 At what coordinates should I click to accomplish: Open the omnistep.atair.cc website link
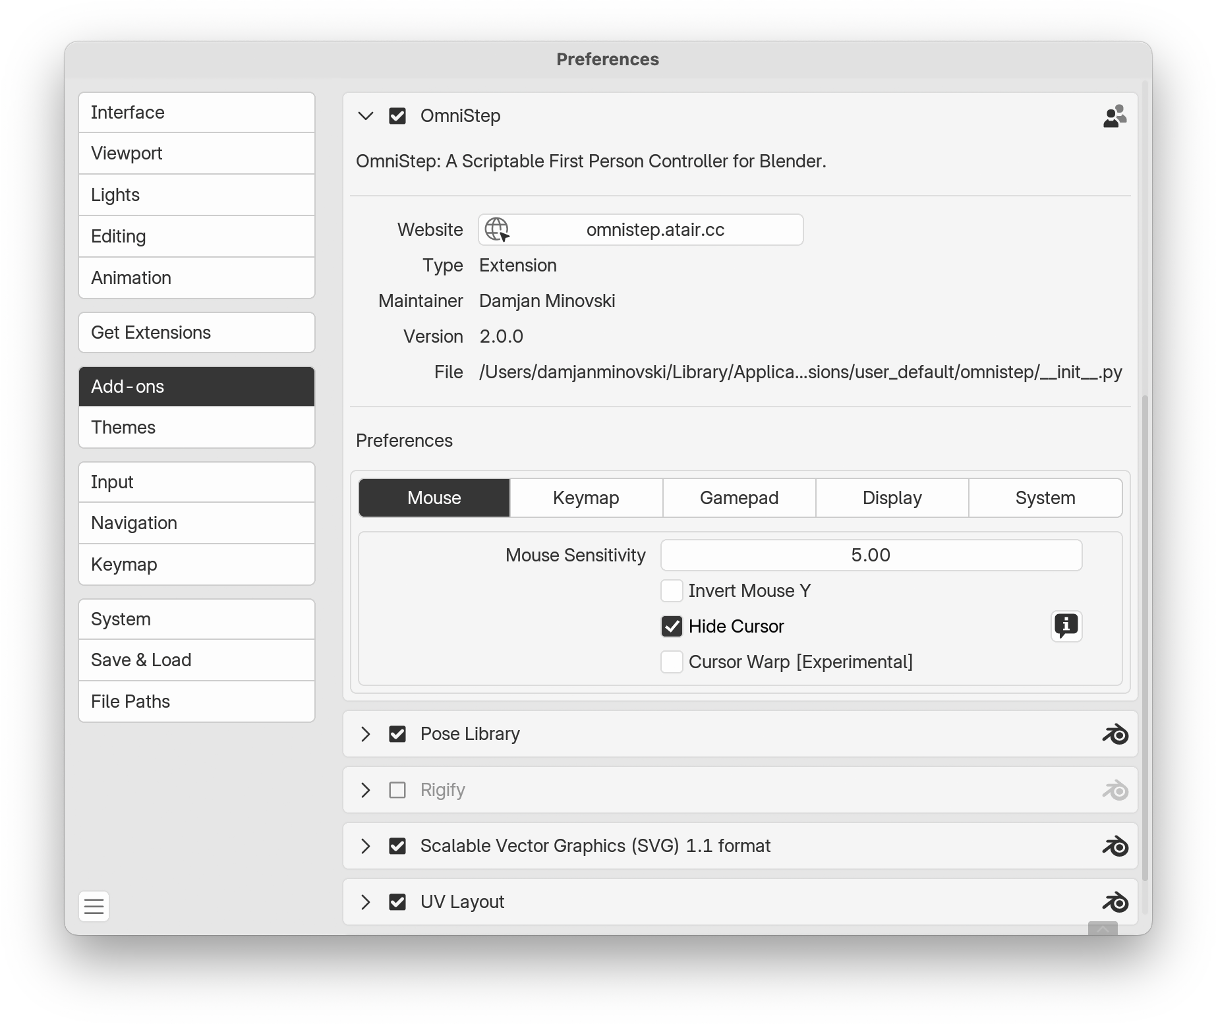point(654,230)
